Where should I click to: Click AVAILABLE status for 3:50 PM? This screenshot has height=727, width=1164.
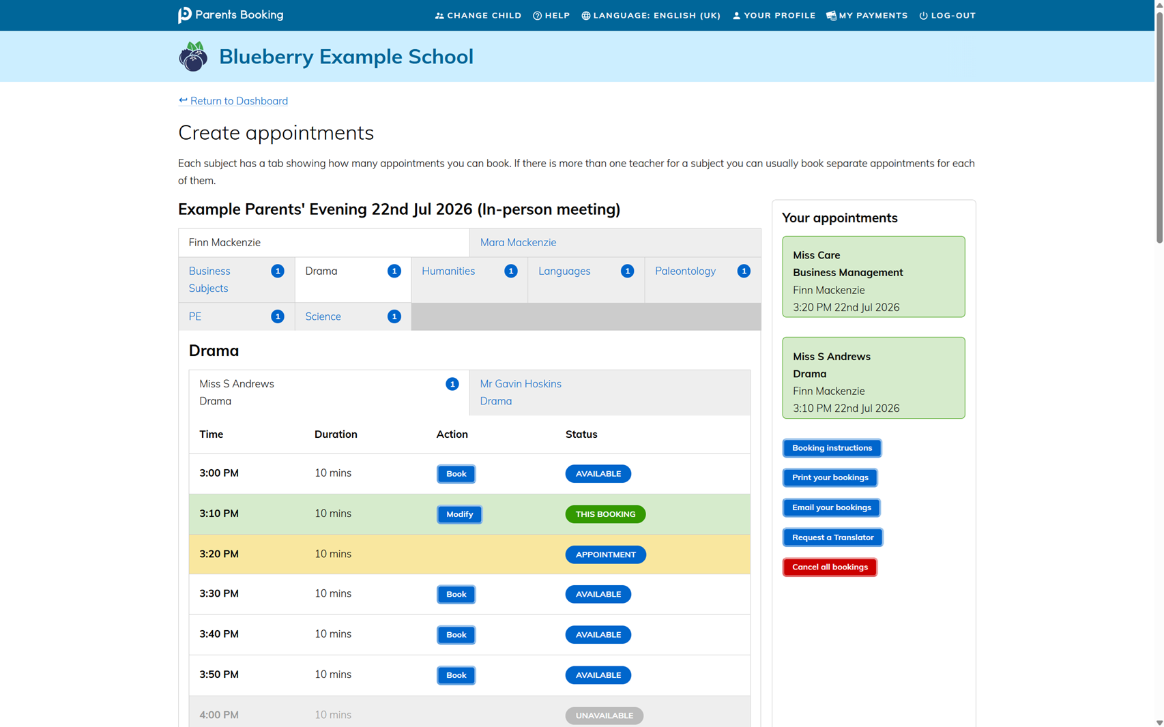coord(598,675)
